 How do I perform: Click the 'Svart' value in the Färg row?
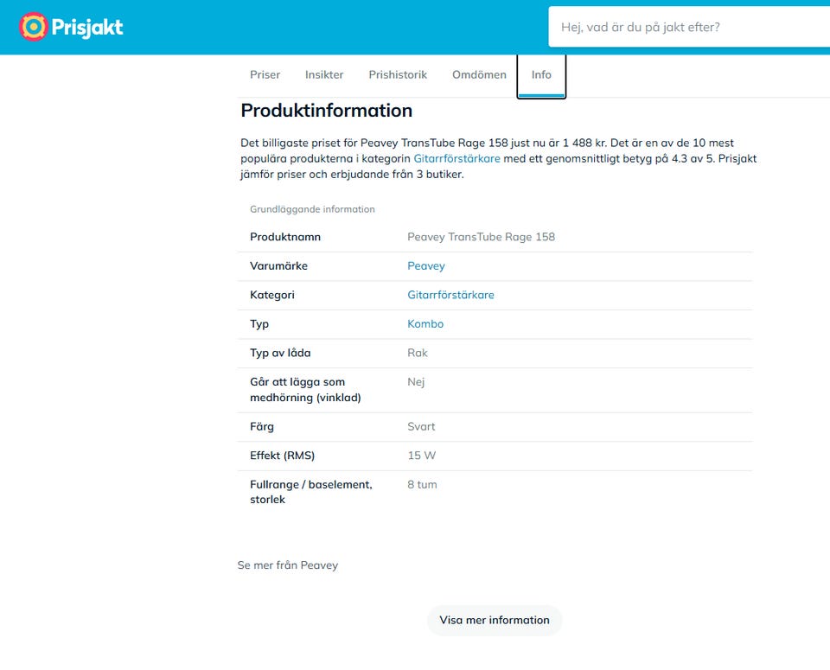[x=421, y=426]
